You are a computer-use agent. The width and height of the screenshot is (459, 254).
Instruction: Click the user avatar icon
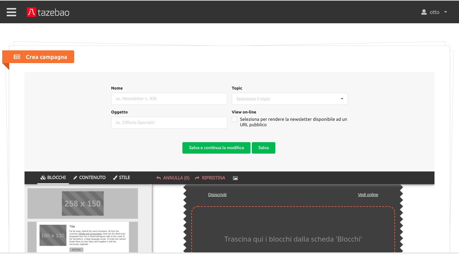424,12
